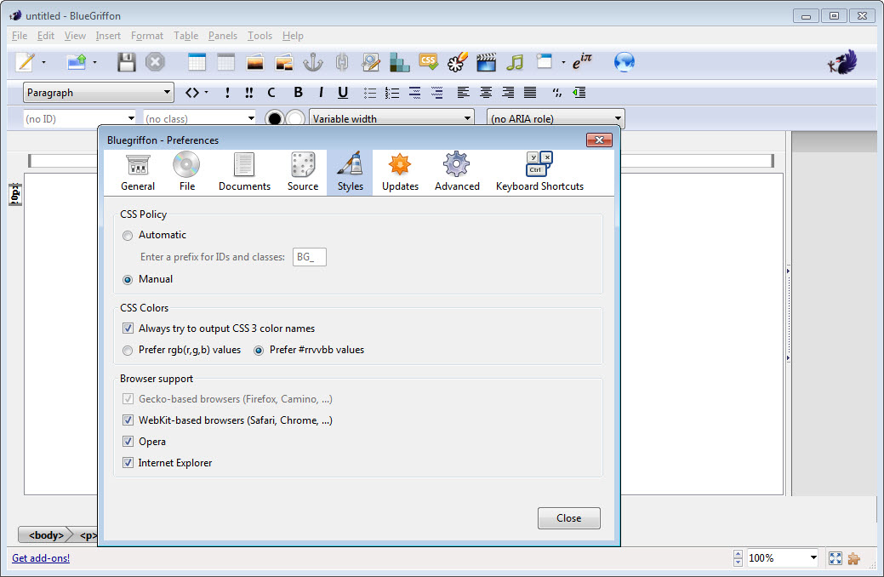Disable Internet Explorer browser support
Screen dimensions: 884x577
click(x=128, y=463)
